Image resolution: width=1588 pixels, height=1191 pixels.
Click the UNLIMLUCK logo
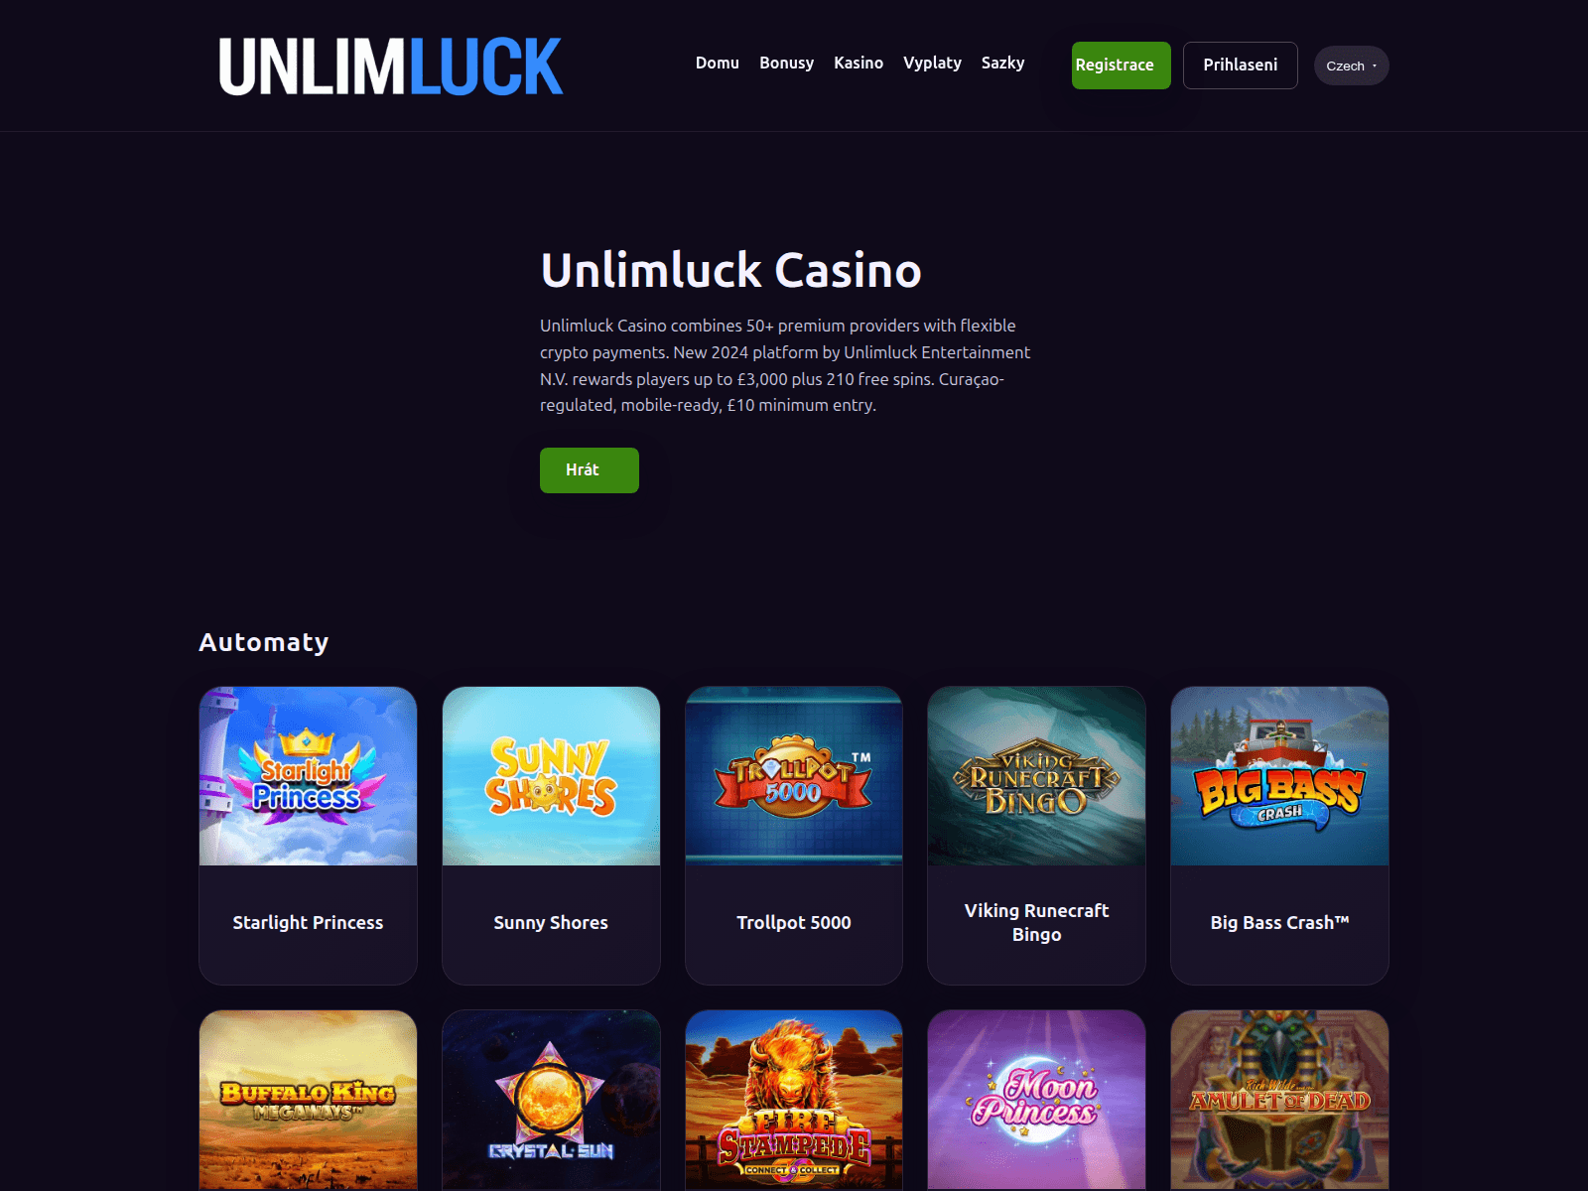(x=391, y=66)
